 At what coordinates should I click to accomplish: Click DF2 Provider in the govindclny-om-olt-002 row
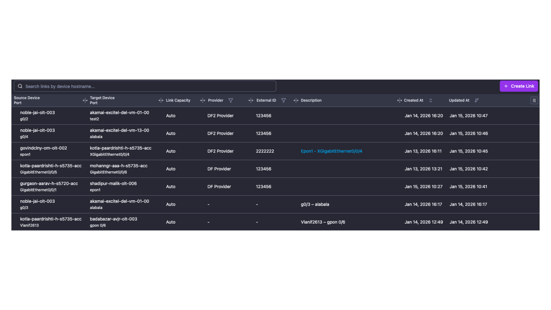220,151
